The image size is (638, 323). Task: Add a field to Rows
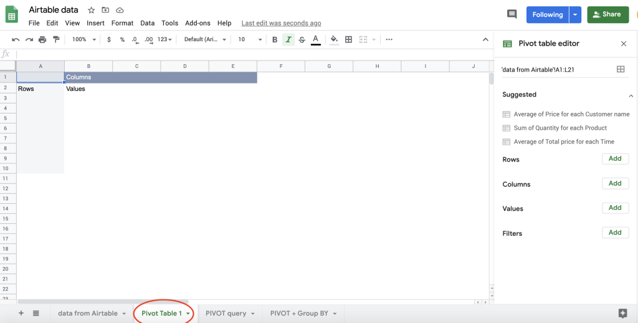[x=615, y=159]
